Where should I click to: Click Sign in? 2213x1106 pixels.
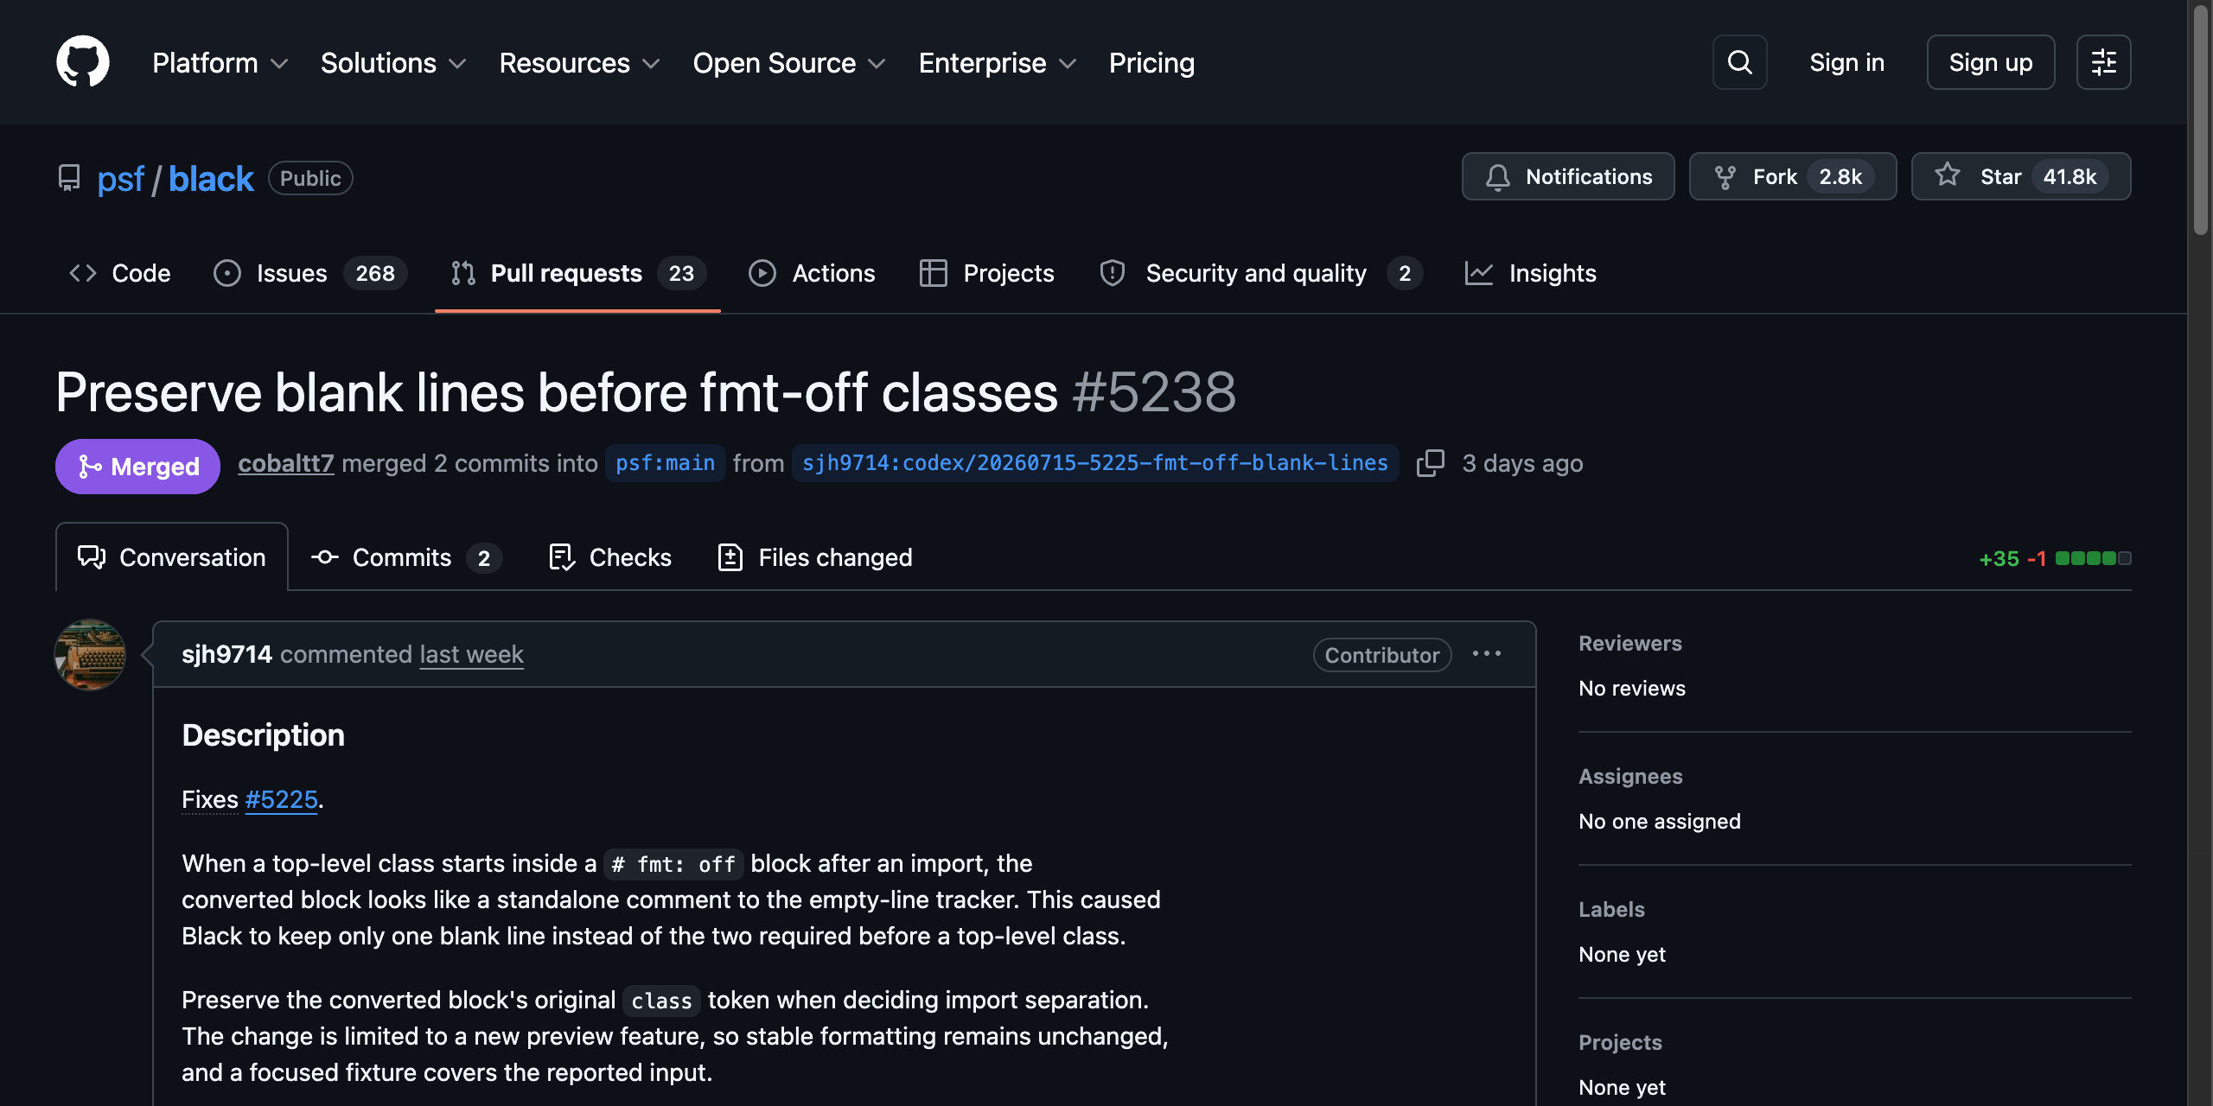tap(1846, 62)
